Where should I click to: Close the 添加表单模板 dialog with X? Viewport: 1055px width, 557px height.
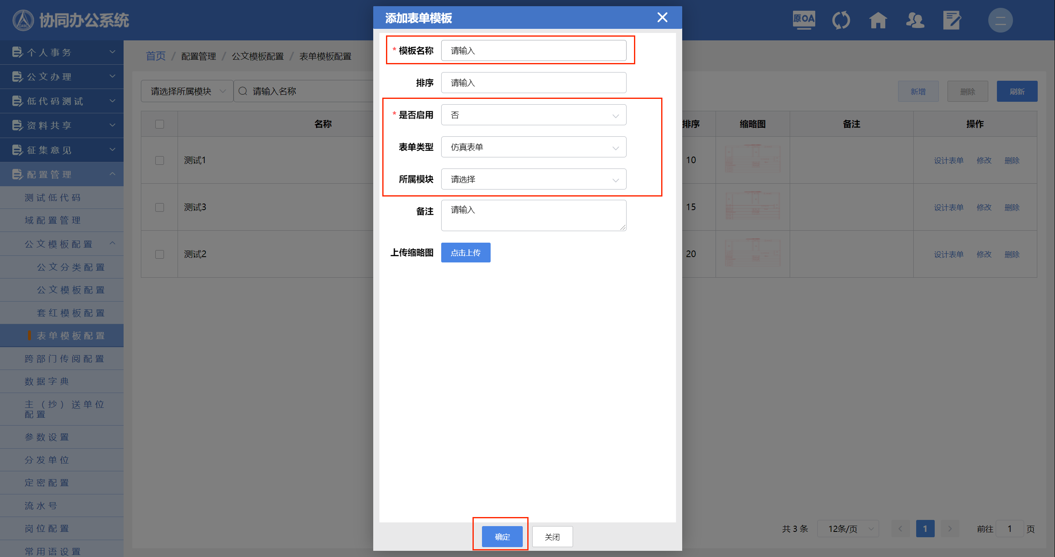click(662, 17)
